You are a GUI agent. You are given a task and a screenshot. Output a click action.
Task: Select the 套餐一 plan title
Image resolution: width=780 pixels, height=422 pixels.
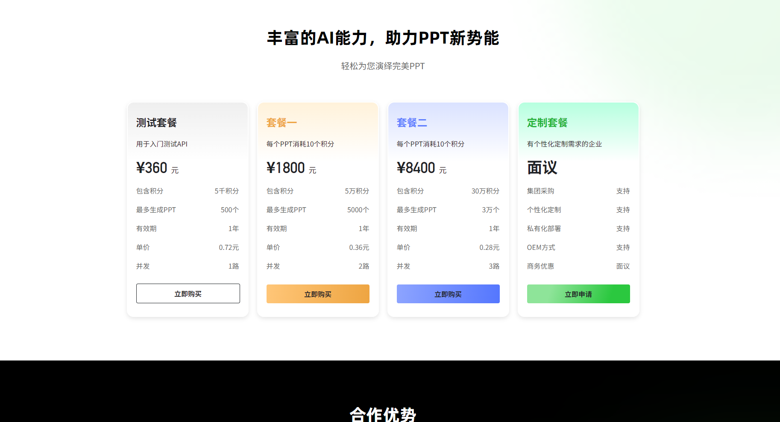282,123
